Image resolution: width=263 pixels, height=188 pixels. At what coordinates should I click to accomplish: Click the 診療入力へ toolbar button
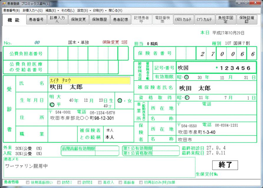(57, 20)
